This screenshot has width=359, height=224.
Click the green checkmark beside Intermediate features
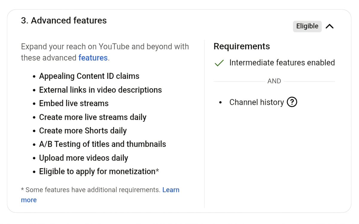pyautogui.click(x=219, y=63)
